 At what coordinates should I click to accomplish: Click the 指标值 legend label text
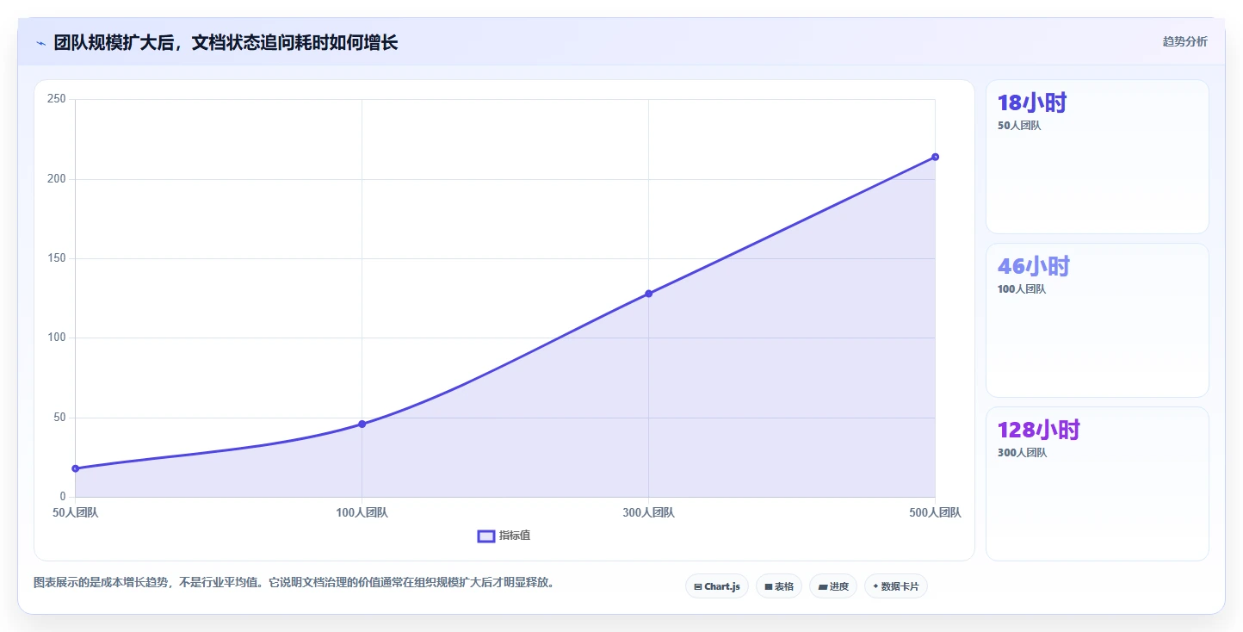pyautogui.click(x=515, y=536)
